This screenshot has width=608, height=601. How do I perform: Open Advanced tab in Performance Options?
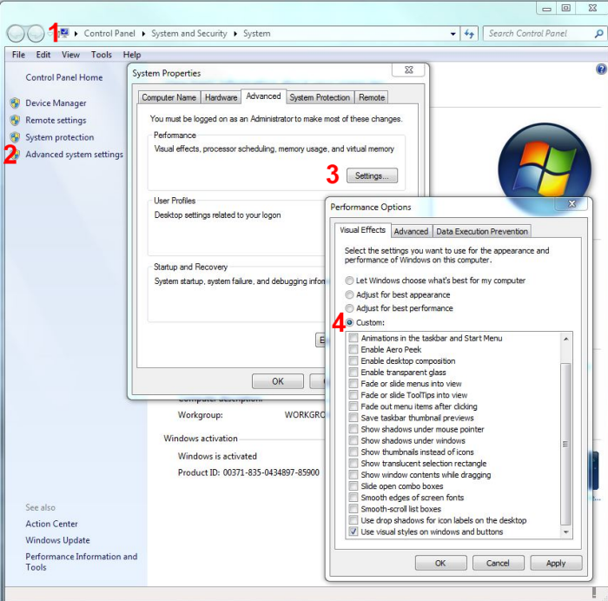411,232
